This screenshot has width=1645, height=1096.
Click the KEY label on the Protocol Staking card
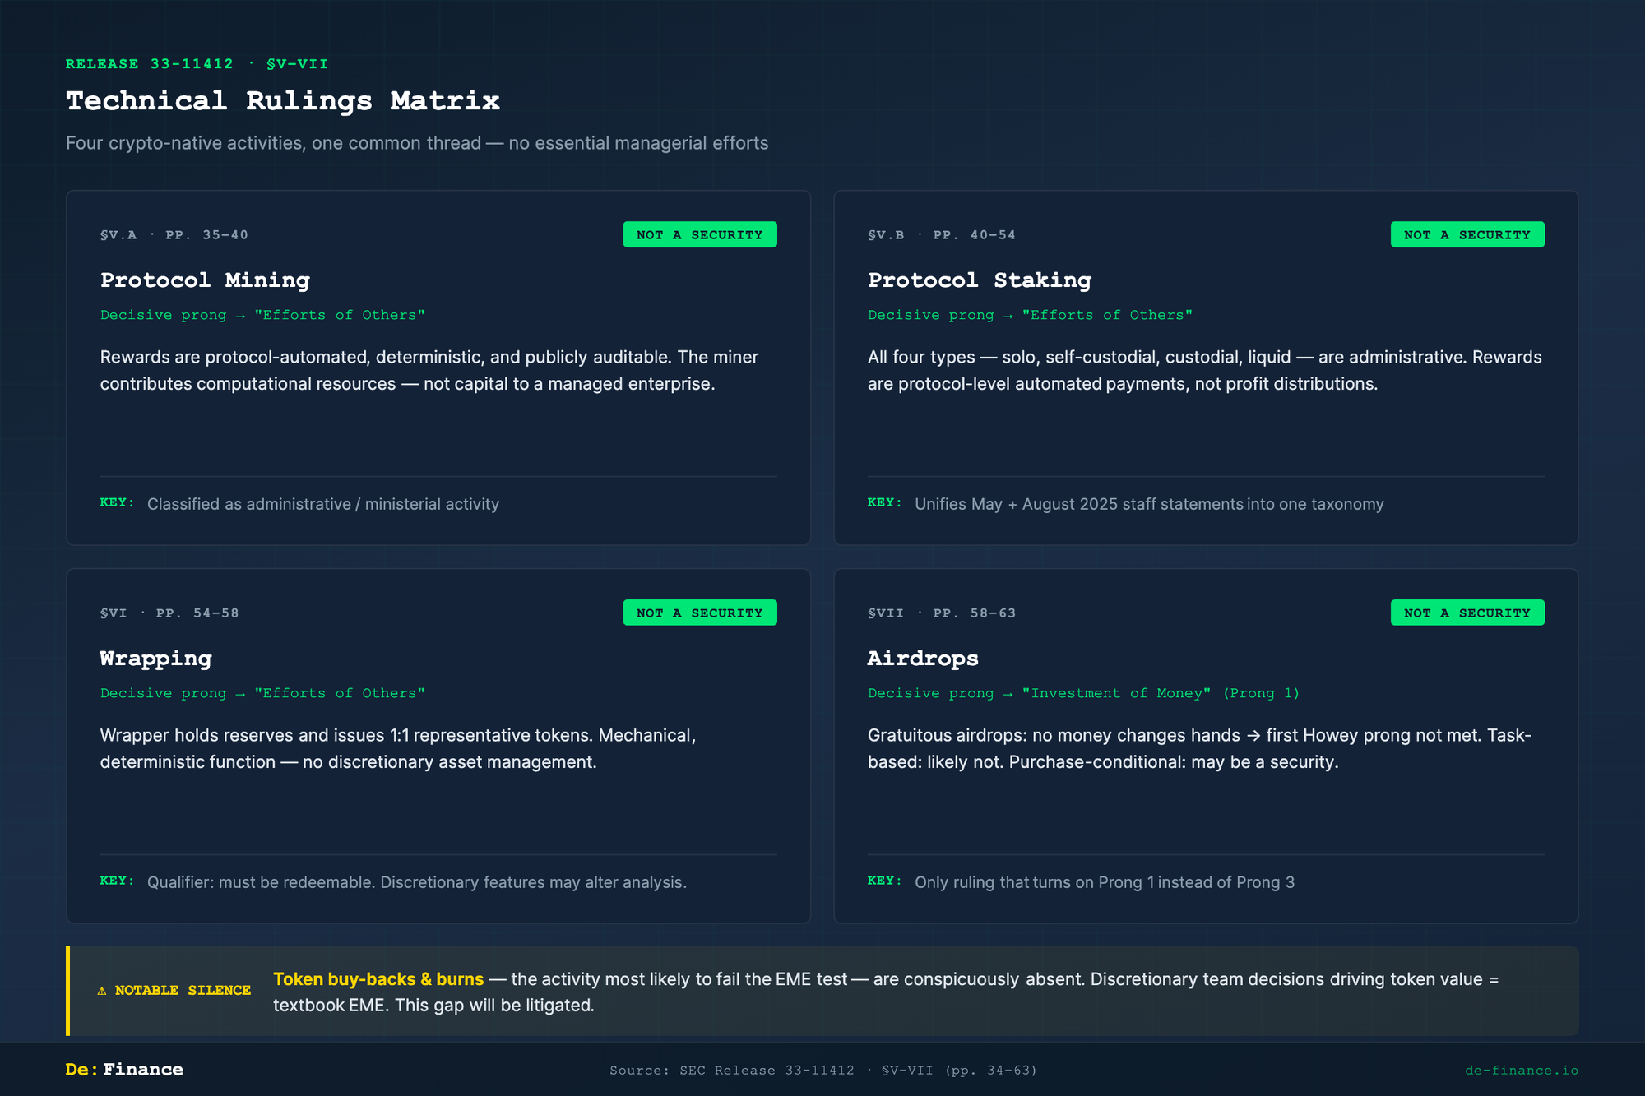[x=883, y=502]
